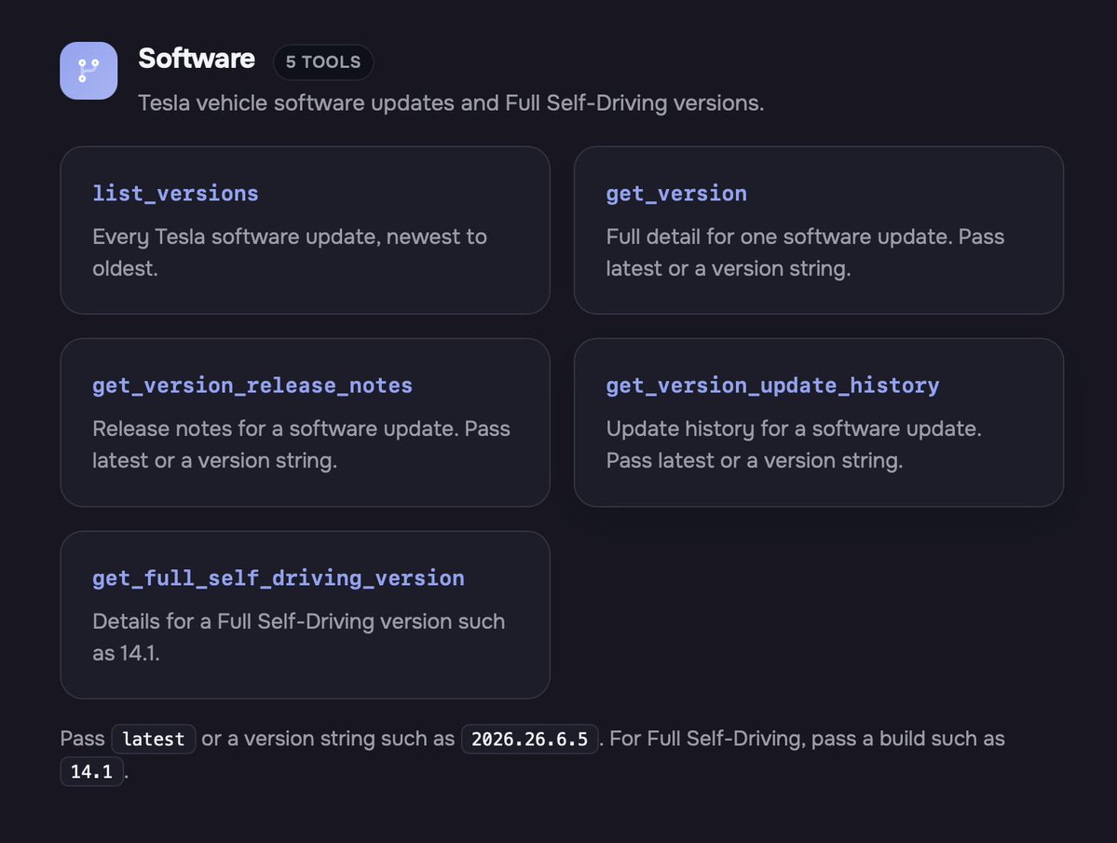Click the 5 TOOLS badge
The height and width of the screenshot is (843, 1117).
tap(323, 61)
